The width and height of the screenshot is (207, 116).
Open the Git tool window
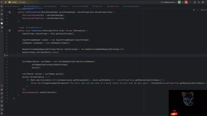(2, 113)
